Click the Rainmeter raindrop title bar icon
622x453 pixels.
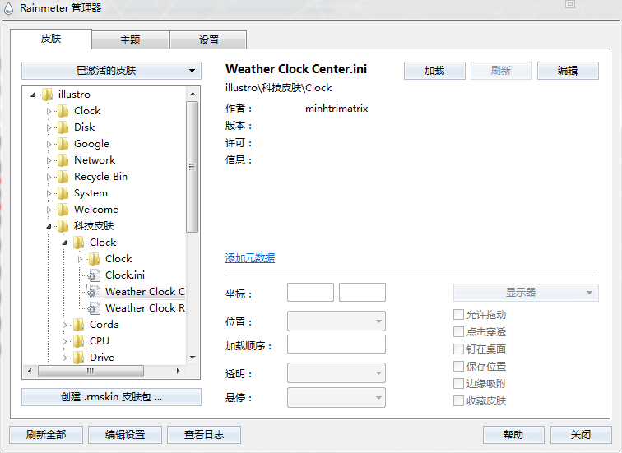(x=8, y=8)
